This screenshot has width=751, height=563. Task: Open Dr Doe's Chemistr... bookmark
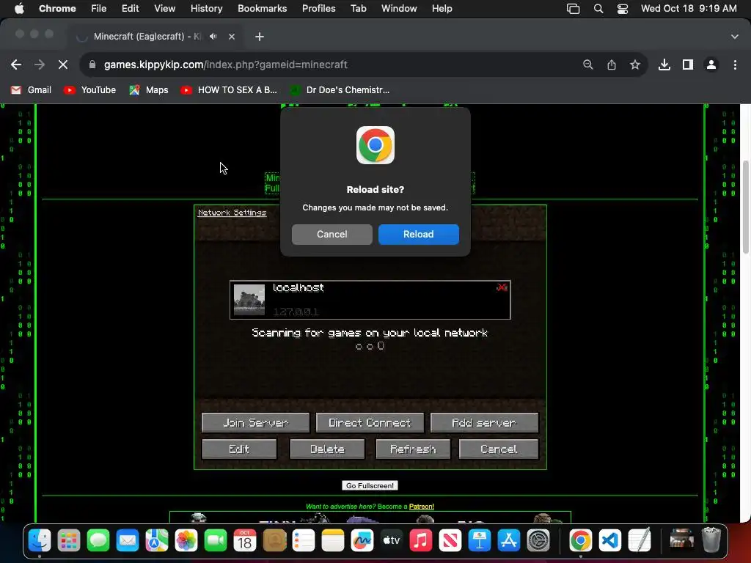340,90
